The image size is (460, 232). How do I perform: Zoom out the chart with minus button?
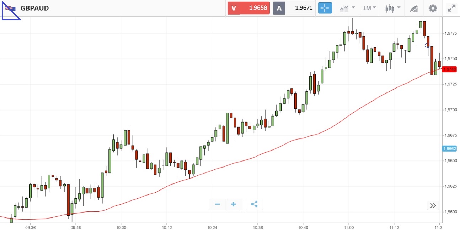[x=217, y=204]
